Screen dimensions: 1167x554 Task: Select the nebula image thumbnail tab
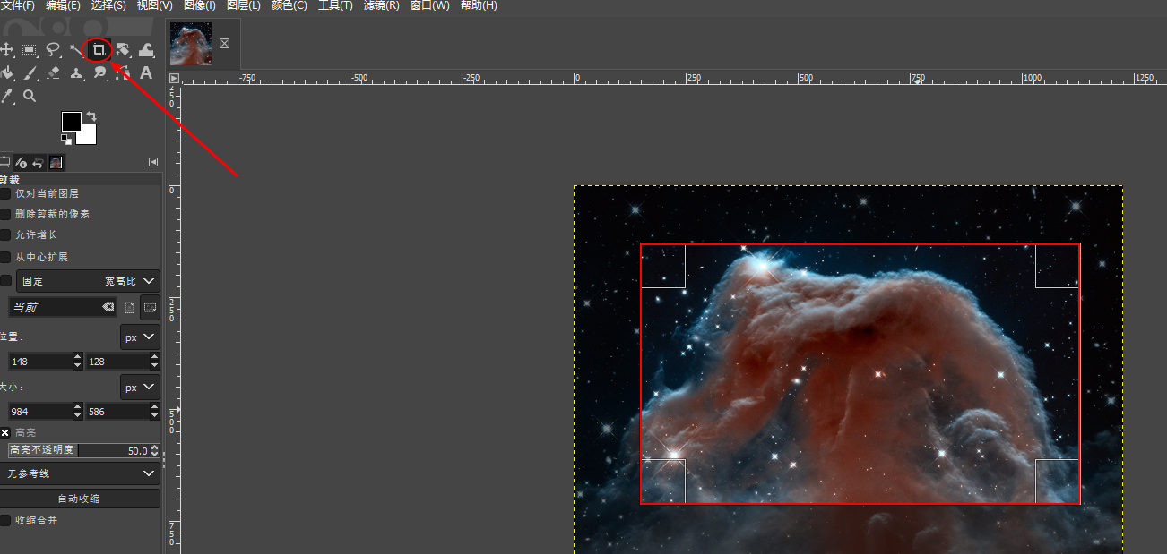pos(191,44)
